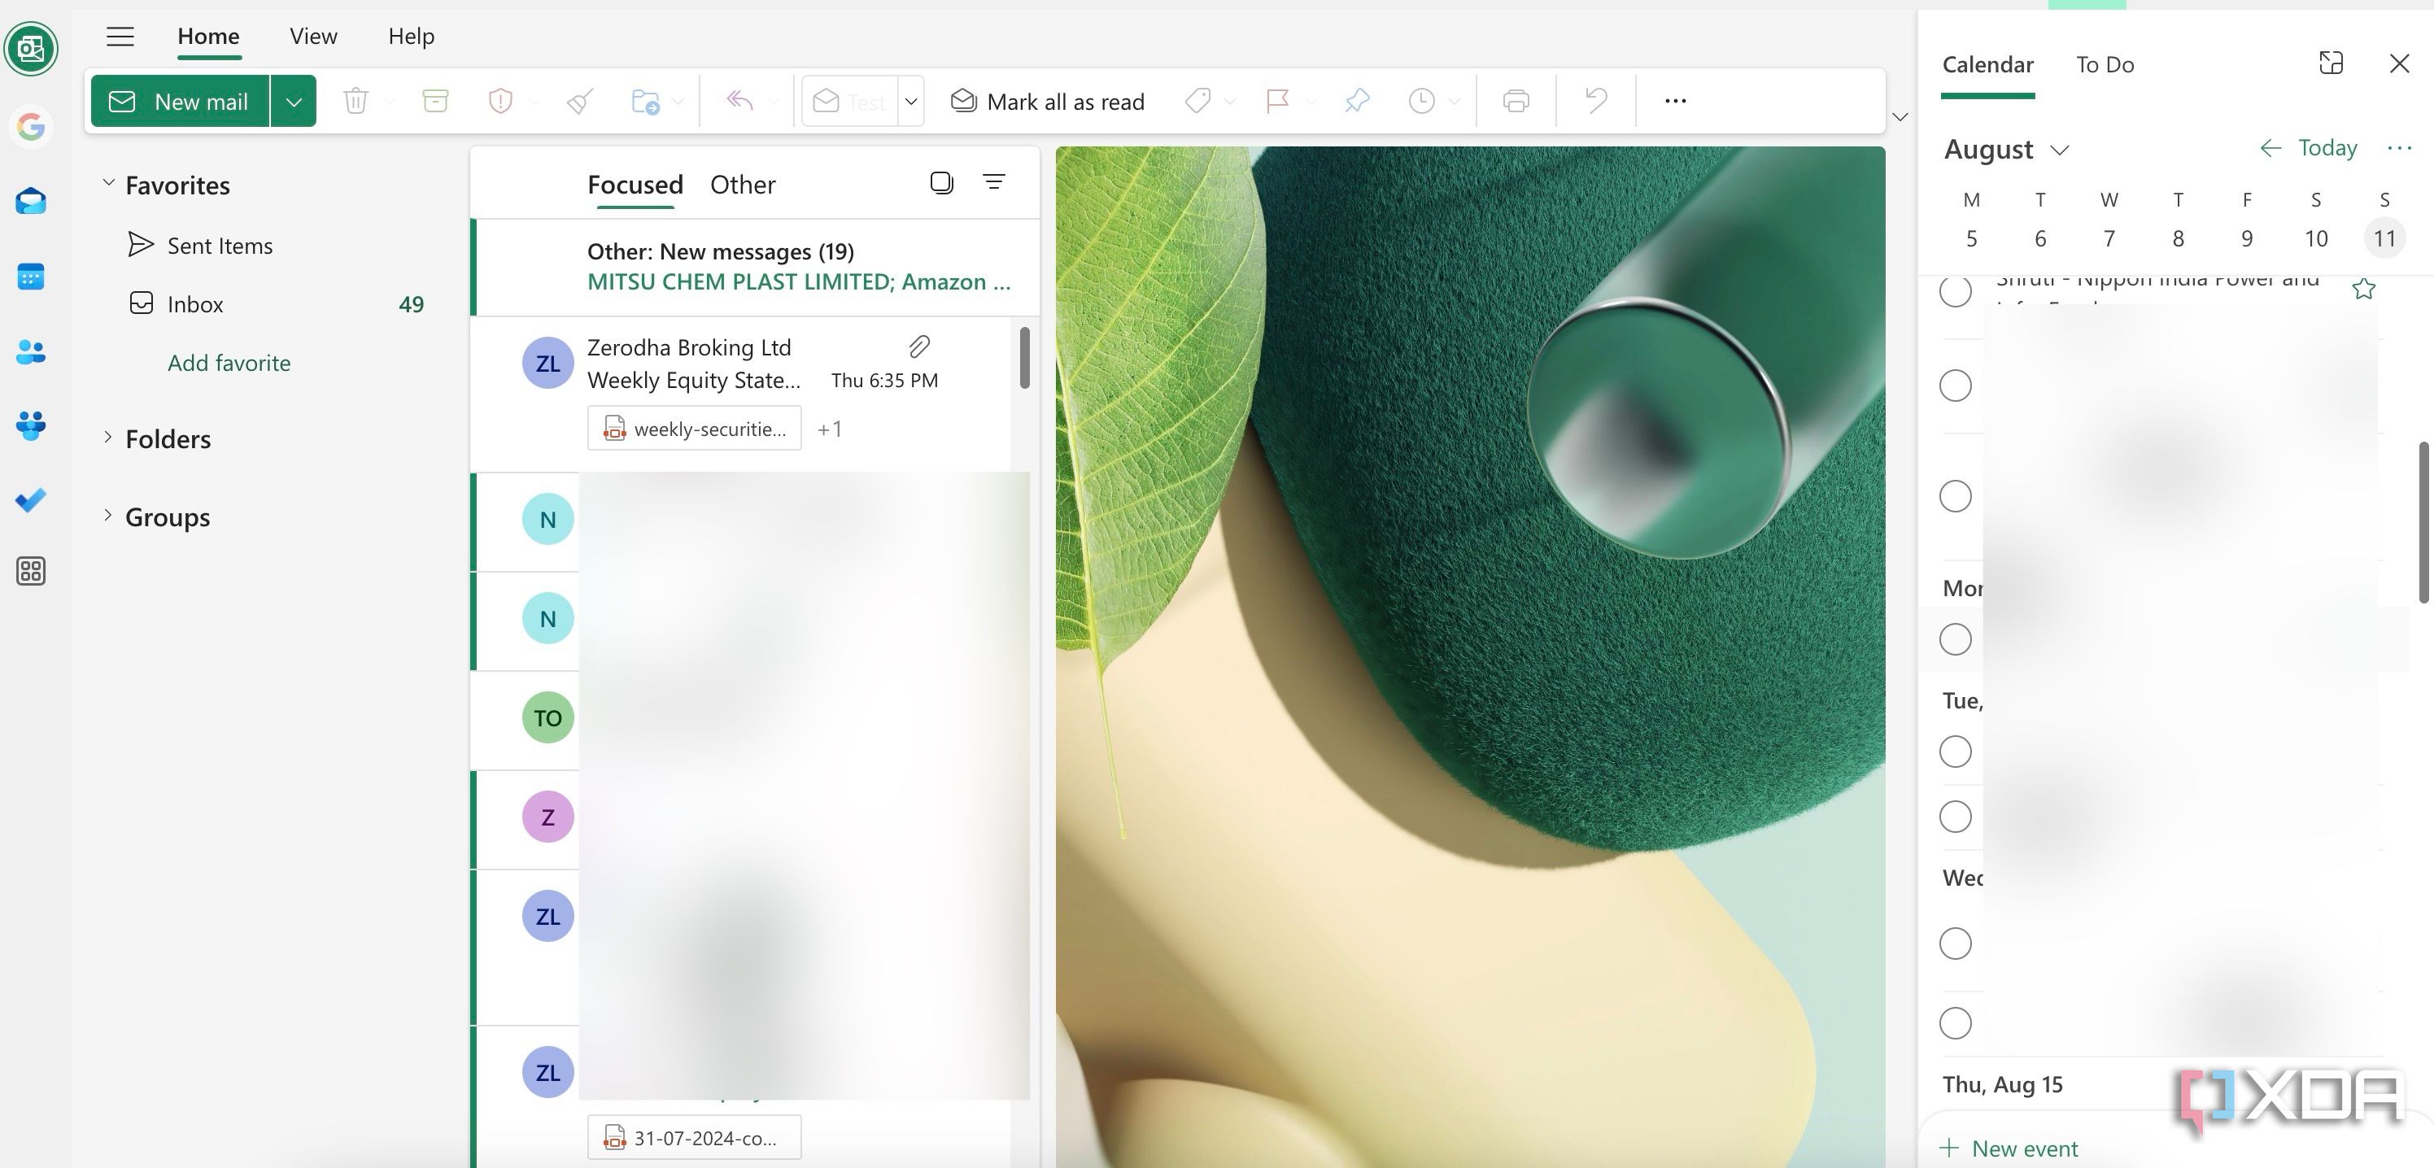This screenshot has height=1168, width=2434.
Task: Click the My Day panel scrollbar
Action: [x=2423, y=521]
